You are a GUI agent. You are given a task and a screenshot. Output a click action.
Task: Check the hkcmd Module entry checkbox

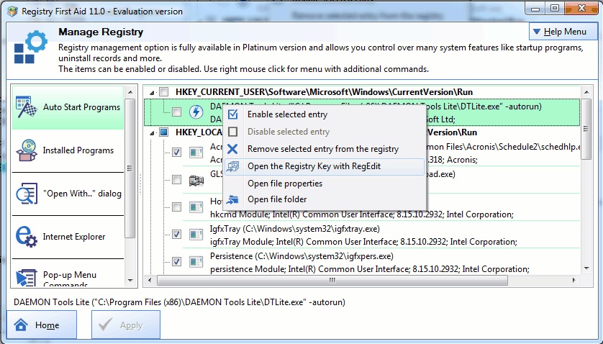(176, 207)
